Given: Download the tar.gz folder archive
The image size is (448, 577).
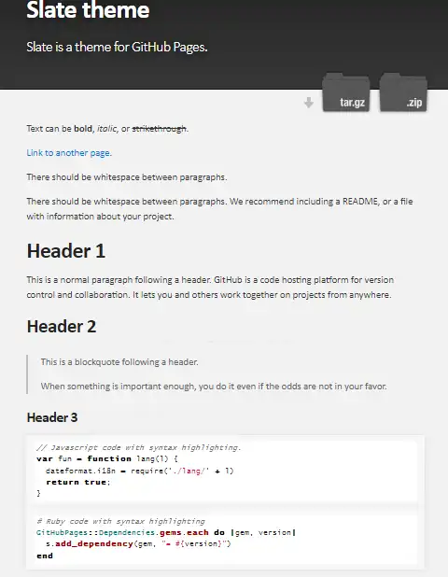Looking at the screenshot, I should [x=345, y=92].
